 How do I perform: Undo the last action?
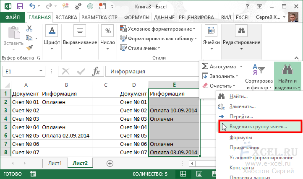(x=32, y=6)
